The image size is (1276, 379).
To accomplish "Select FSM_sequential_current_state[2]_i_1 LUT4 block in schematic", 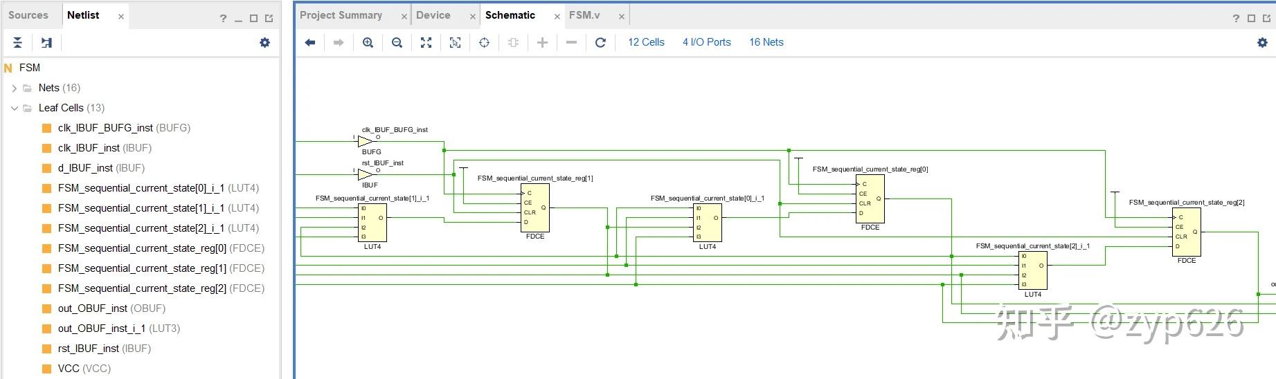I will (x=1033, y=270).
